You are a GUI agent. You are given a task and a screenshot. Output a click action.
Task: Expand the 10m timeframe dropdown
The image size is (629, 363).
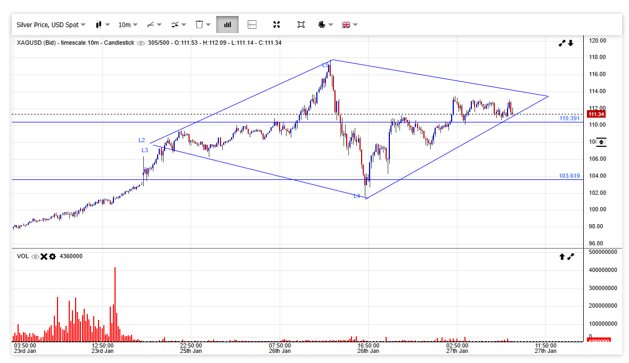pyautogui.click(x=128, y=24)
